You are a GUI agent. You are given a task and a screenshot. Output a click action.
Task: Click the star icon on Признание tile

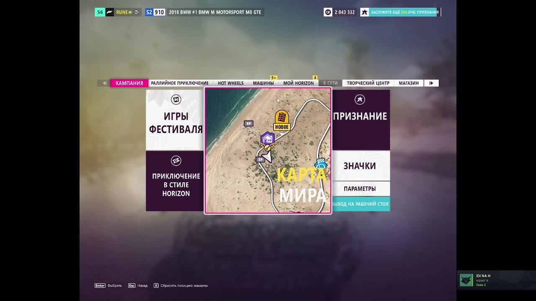[360, 99]
